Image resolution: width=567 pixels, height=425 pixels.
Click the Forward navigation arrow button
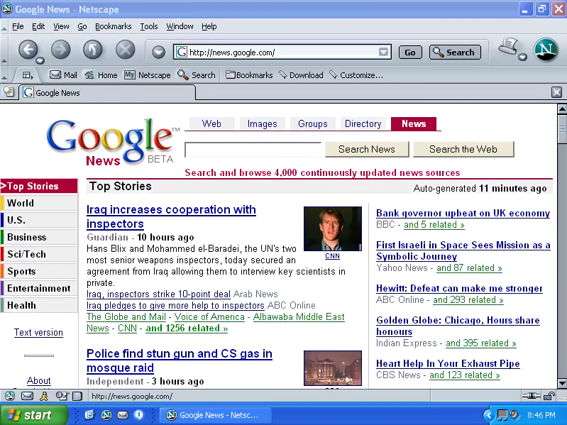pyautogui.click(x=60, y=50)
